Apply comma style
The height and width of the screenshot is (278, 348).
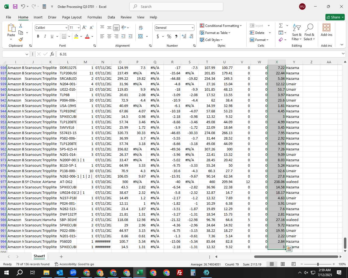pyautogui.click(x=176, y=36)
